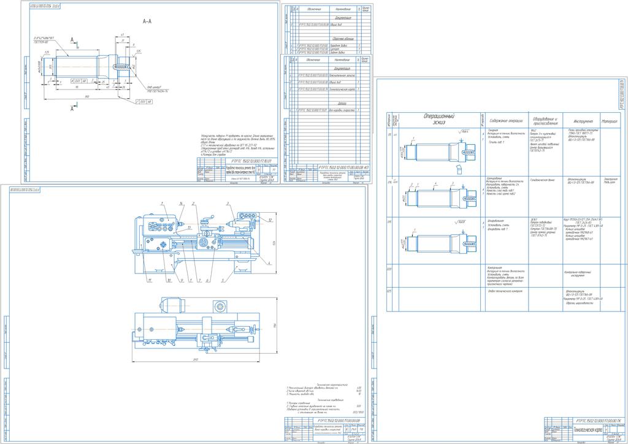628x444 pixels.
Task: Click the title block designation of the lathe sheet
Action: tap(339, 421)
